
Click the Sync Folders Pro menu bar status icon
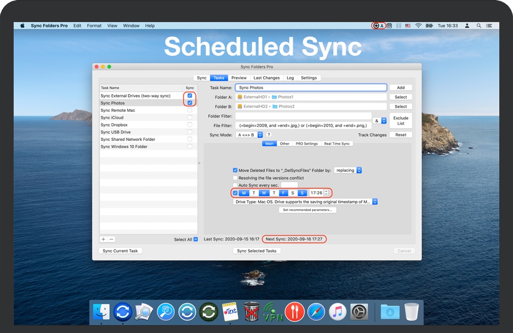(376, 25)
